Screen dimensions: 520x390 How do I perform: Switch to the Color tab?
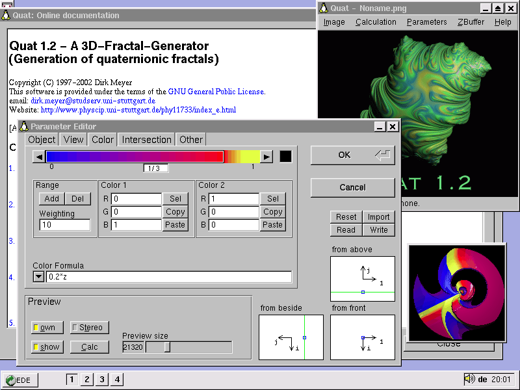click(103, 139)
